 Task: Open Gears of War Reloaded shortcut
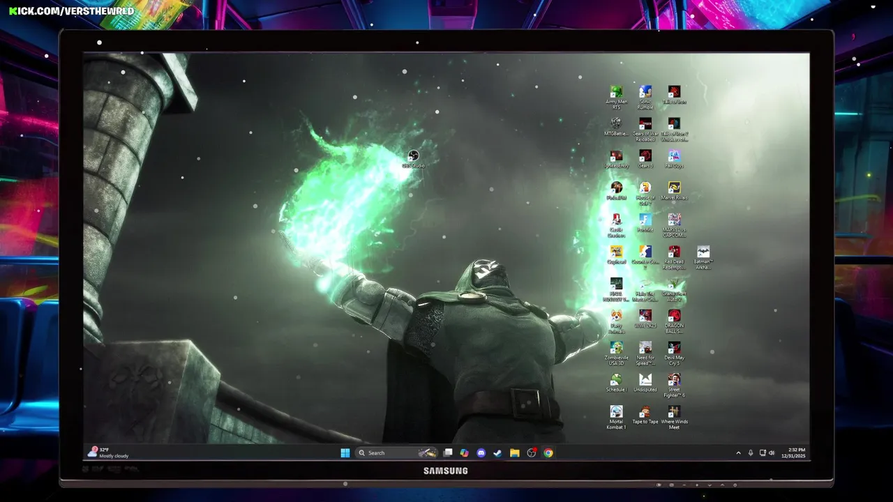pyautogui.click(x=645, y=129)
